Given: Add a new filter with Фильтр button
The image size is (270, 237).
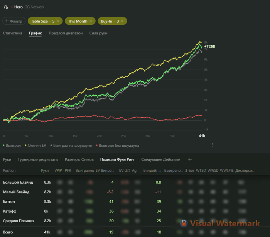Looking at the screenshot, I should click(14, 21).
